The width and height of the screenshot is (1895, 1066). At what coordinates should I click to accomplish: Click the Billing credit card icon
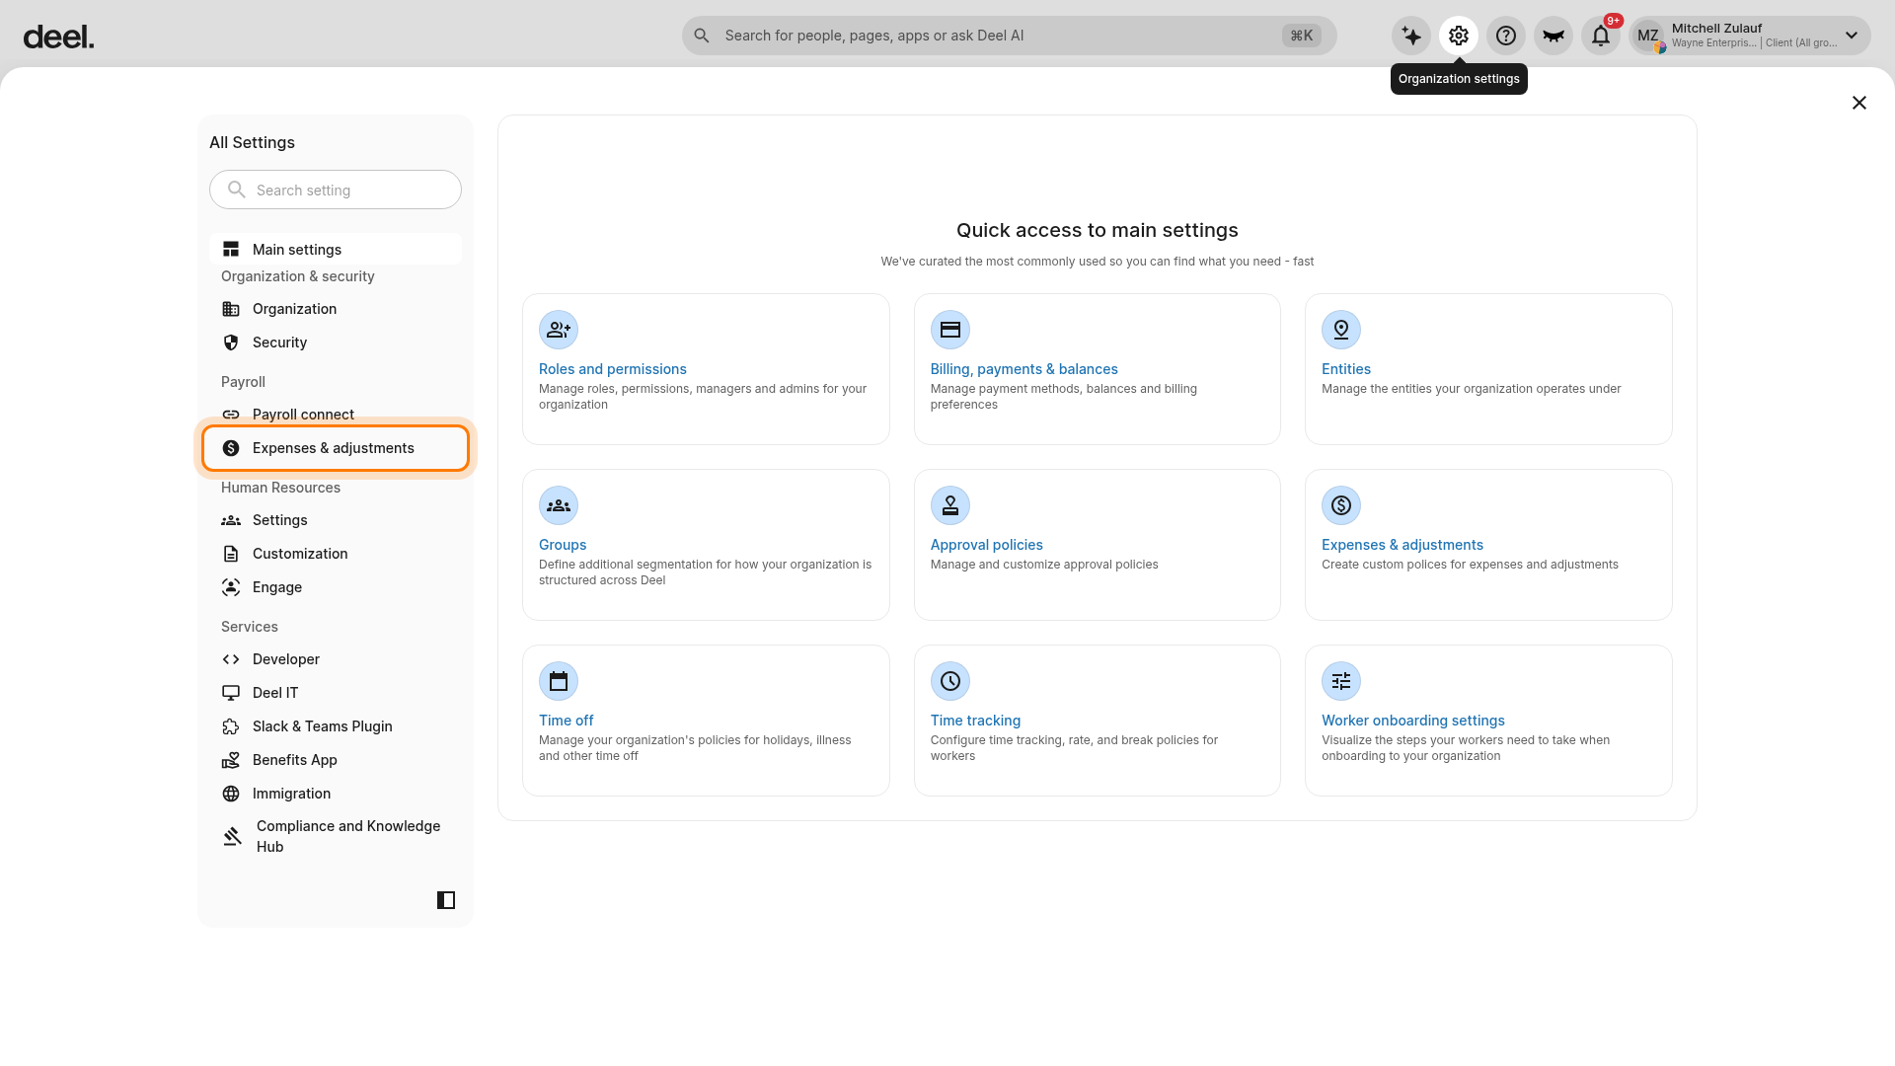[950, 330]
